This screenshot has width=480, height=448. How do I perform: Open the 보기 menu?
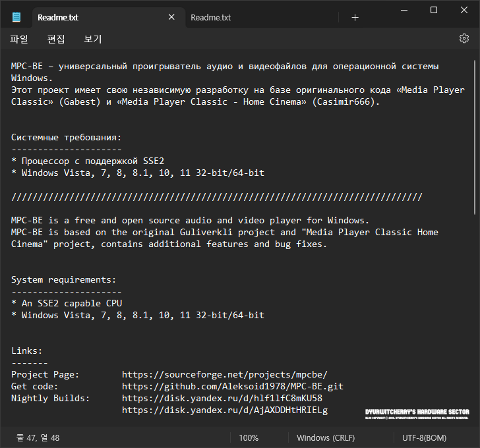point(93,39)
